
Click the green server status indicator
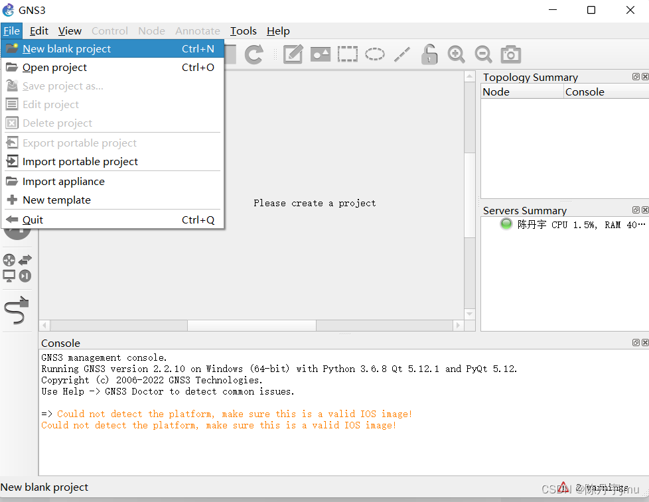point(506,224)
